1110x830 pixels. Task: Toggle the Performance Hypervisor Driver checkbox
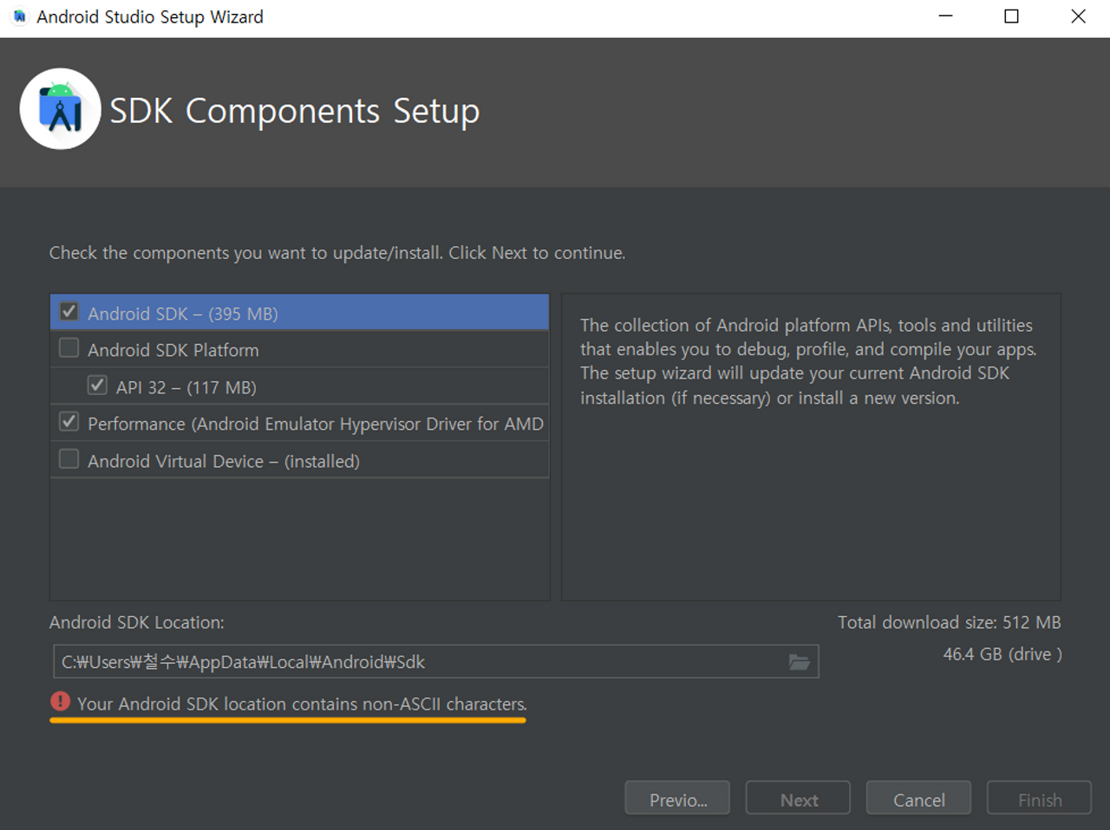pos(69,422)
